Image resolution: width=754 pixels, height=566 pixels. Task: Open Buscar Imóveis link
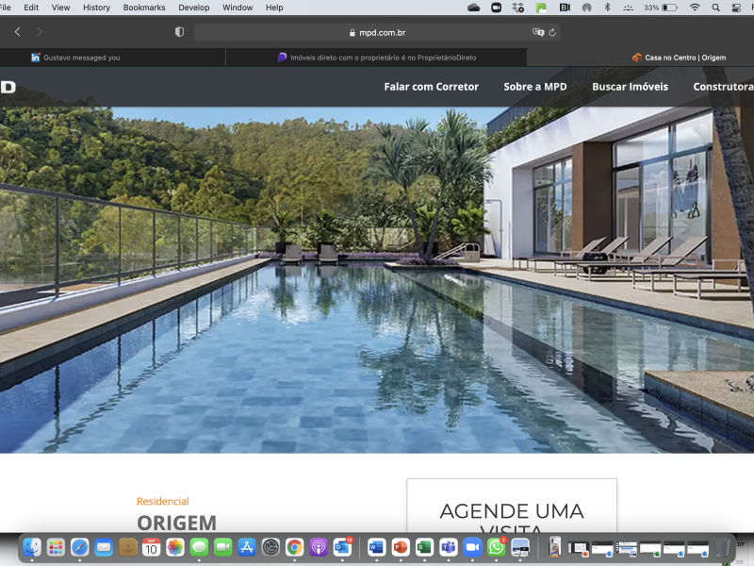click(x=630, y=87)
